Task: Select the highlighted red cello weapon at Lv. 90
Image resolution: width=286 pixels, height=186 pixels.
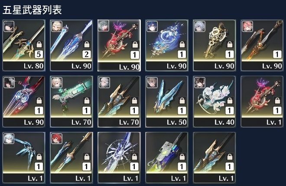Action: (119, 45)
